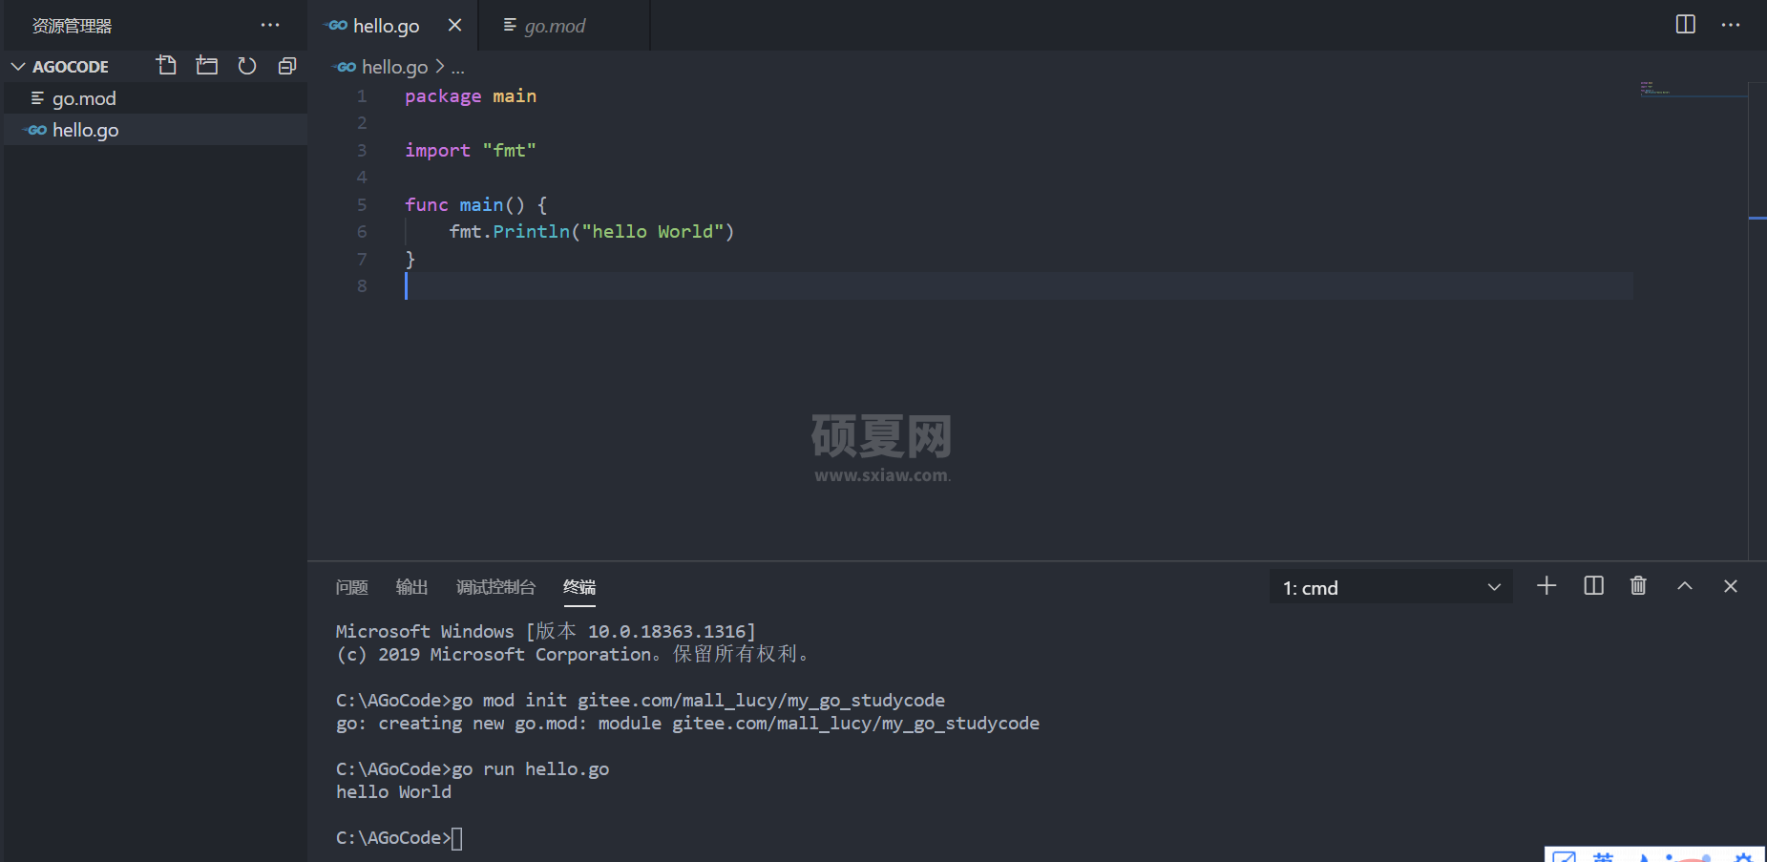The width and height of the screenshot is (1767, 862).
Task: Close the terminal panel
Action: tap(1731, 586)
